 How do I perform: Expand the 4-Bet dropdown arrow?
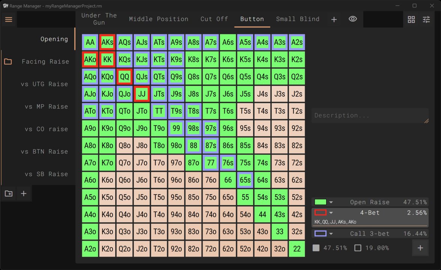pos(331,213)
